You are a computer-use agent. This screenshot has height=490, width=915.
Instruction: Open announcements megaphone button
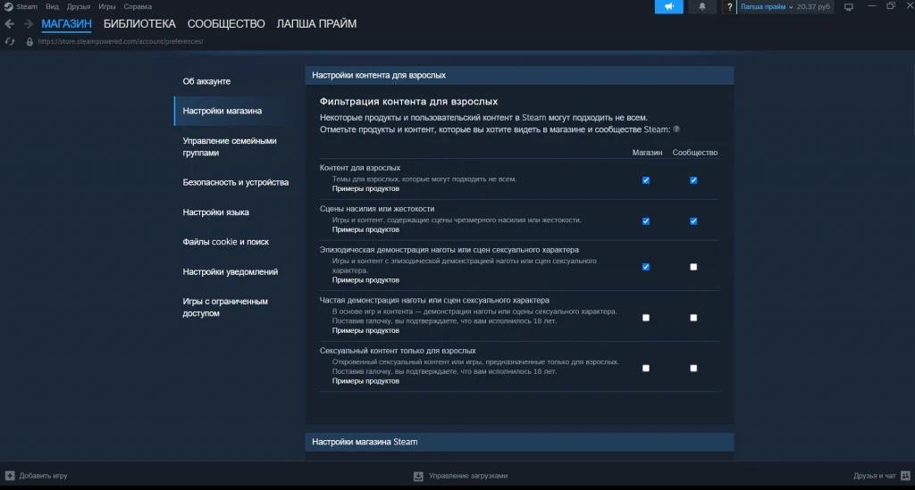click(668, 6)
